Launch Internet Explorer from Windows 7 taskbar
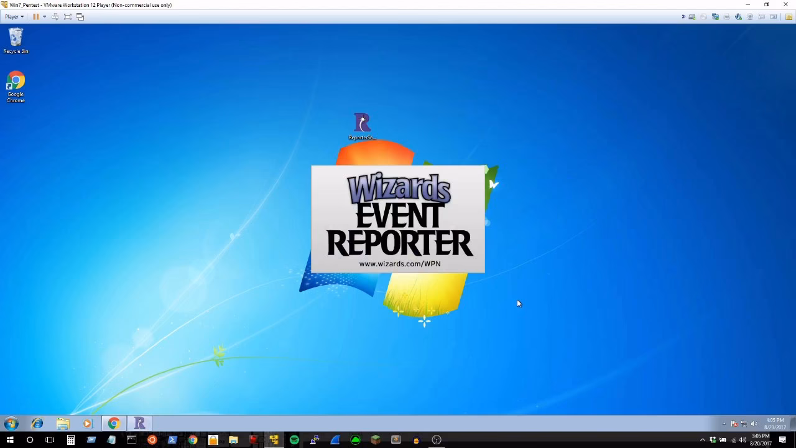Image resolution: width=796 pixels, height=448 pixels. (37, 424)
